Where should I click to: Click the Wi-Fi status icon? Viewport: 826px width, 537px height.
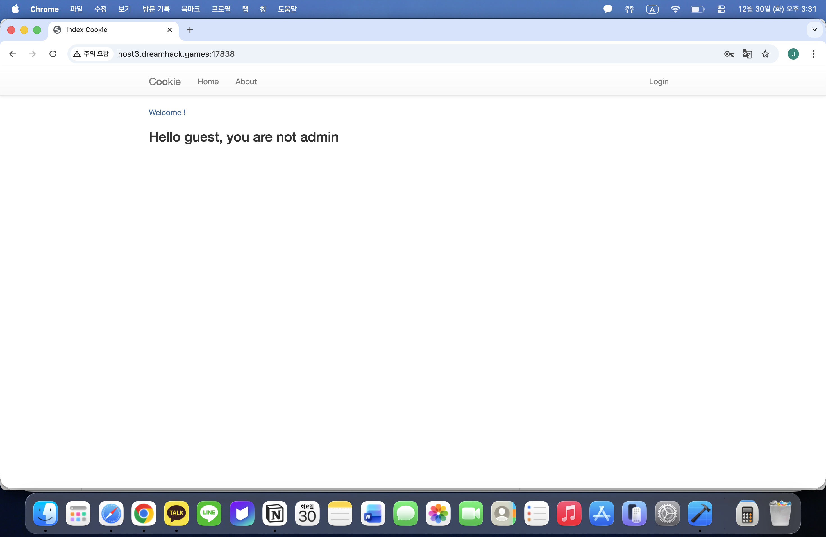point(675,9)
